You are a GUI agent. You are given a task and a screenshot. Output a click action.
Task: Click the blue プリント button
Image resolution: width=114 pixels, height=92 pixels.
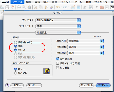(103, 85)
